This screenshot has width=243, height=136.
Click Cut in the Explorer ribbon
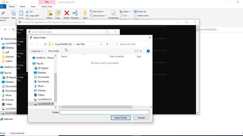[29, 12]
